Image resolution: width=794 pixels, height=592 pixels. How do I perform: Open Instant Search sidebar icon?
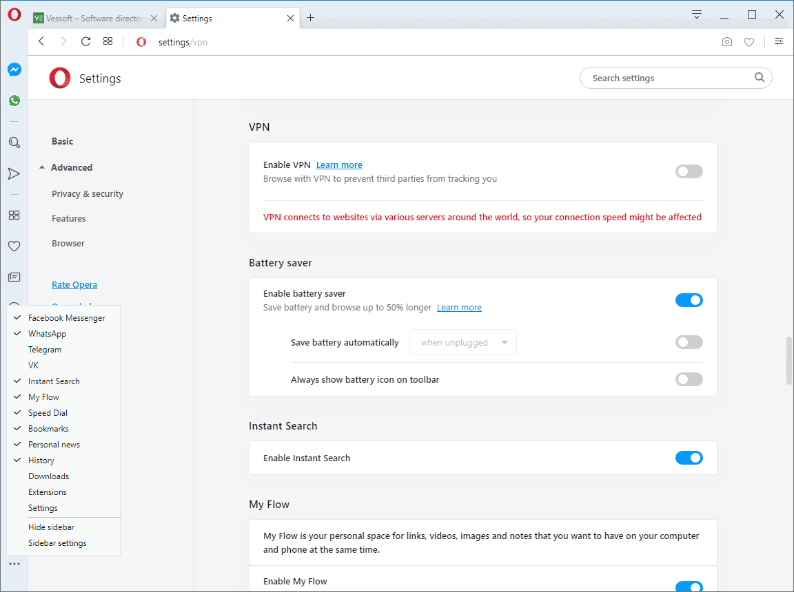(14, 142)
